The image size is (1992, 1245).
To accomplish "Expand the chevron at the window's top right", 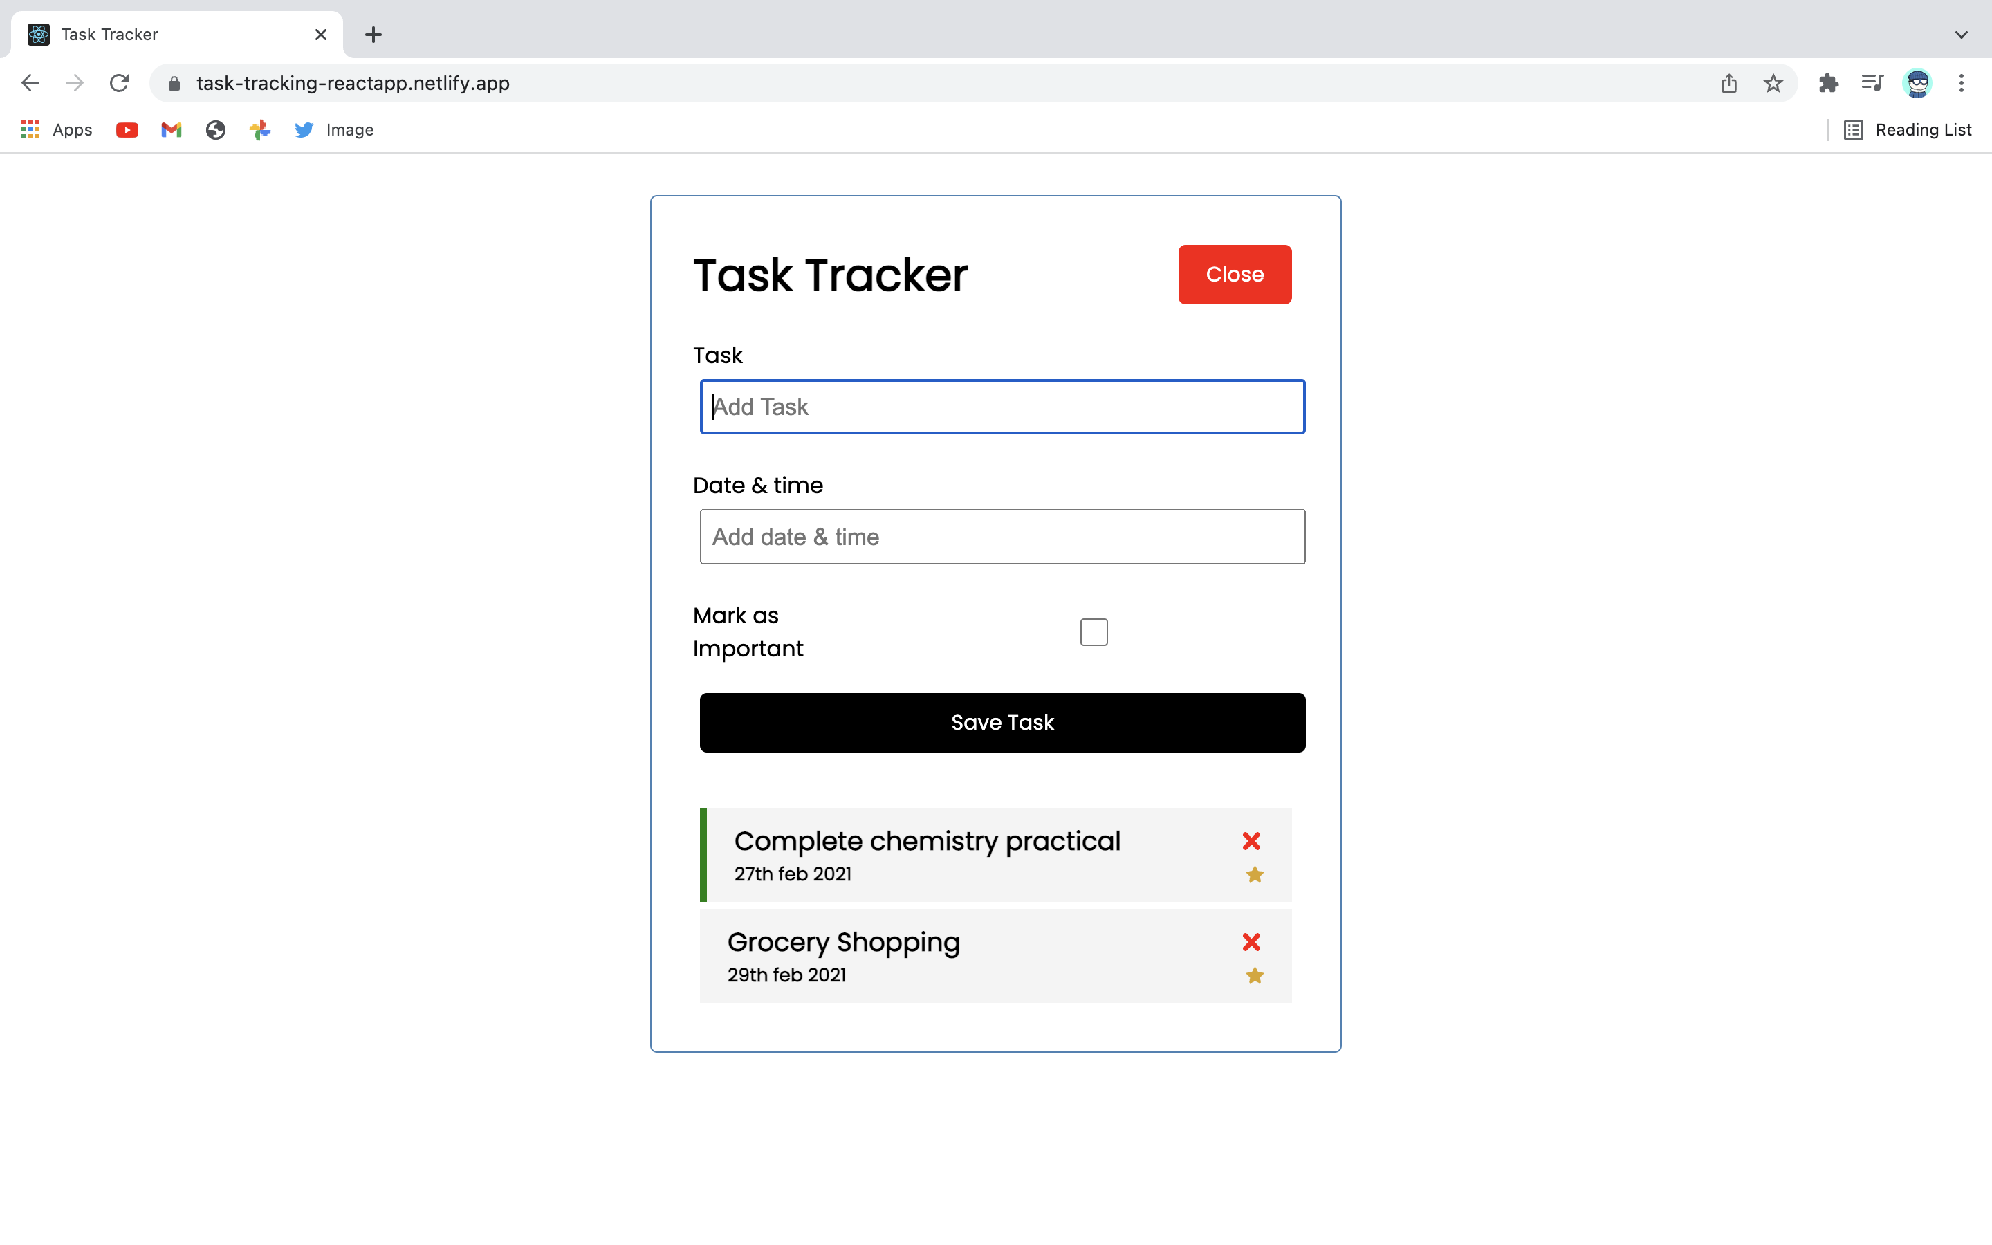I will (x=1962, y=35).
